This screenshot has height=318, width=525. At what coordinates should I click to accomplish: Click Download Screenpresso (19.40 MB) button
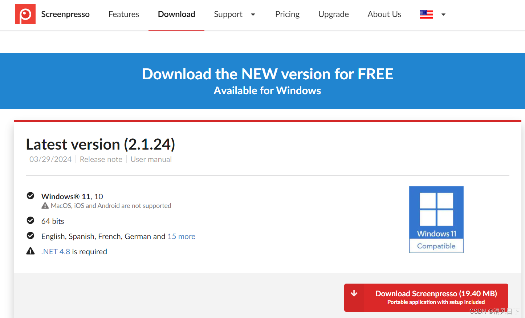point(426,298)
